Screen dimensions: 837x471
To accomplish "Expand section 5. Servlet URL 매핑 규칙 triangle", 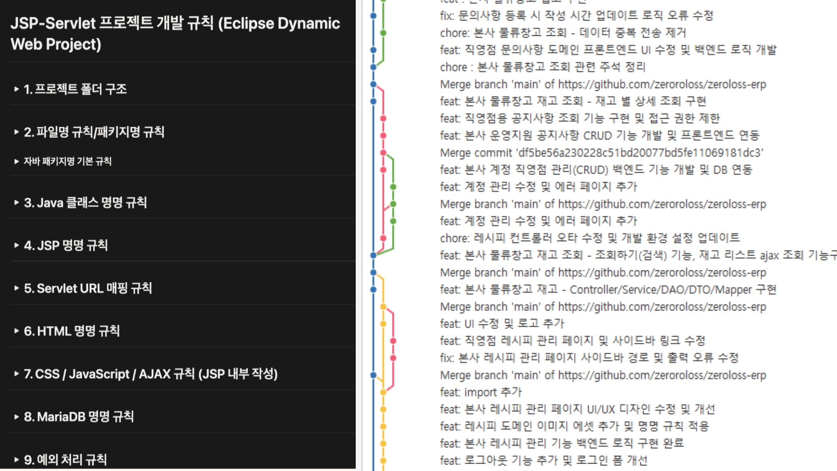I will click(x=17, y=288).
